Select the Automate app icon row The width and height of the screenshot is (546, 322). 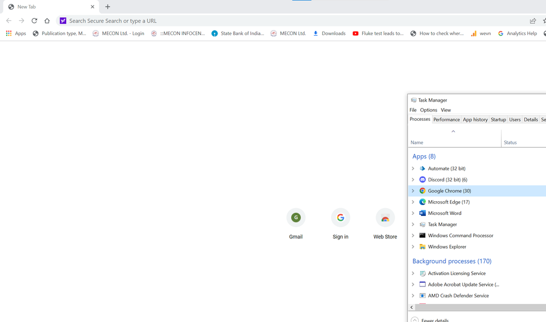422,168
